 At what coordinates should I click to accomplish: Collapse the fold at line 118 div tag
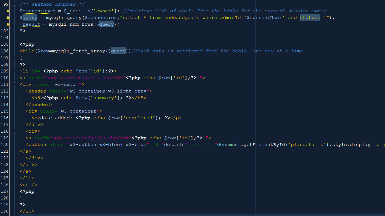[x=14, y=131]
